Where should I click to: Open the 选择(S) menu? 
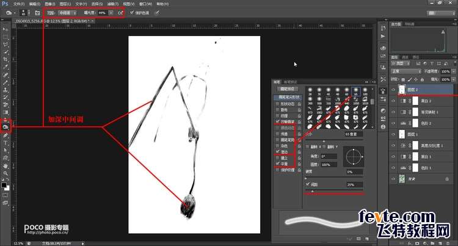click(x=97, y=4)
